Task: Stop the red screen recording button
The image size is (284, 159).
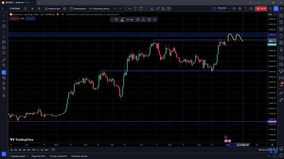Action: tap(261, 9)
